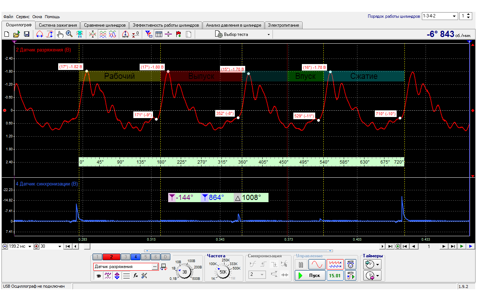Toggle channel 3 button
The image size is (480, 291).
[126, 257]
